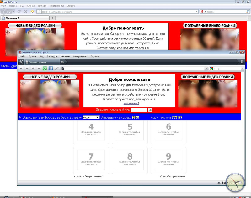Click Скрыть Экспресс-панель link
251x198 pixels.
[173, 176]
